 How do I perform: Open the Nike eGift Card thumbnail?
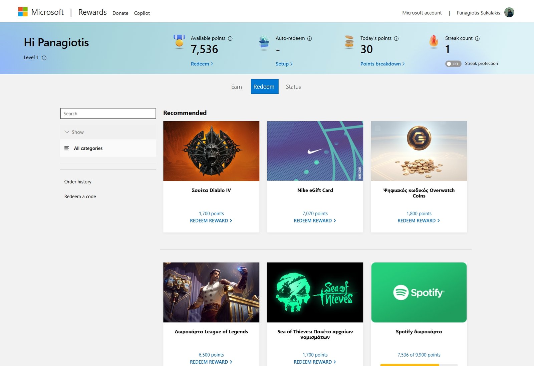(315, 151)
